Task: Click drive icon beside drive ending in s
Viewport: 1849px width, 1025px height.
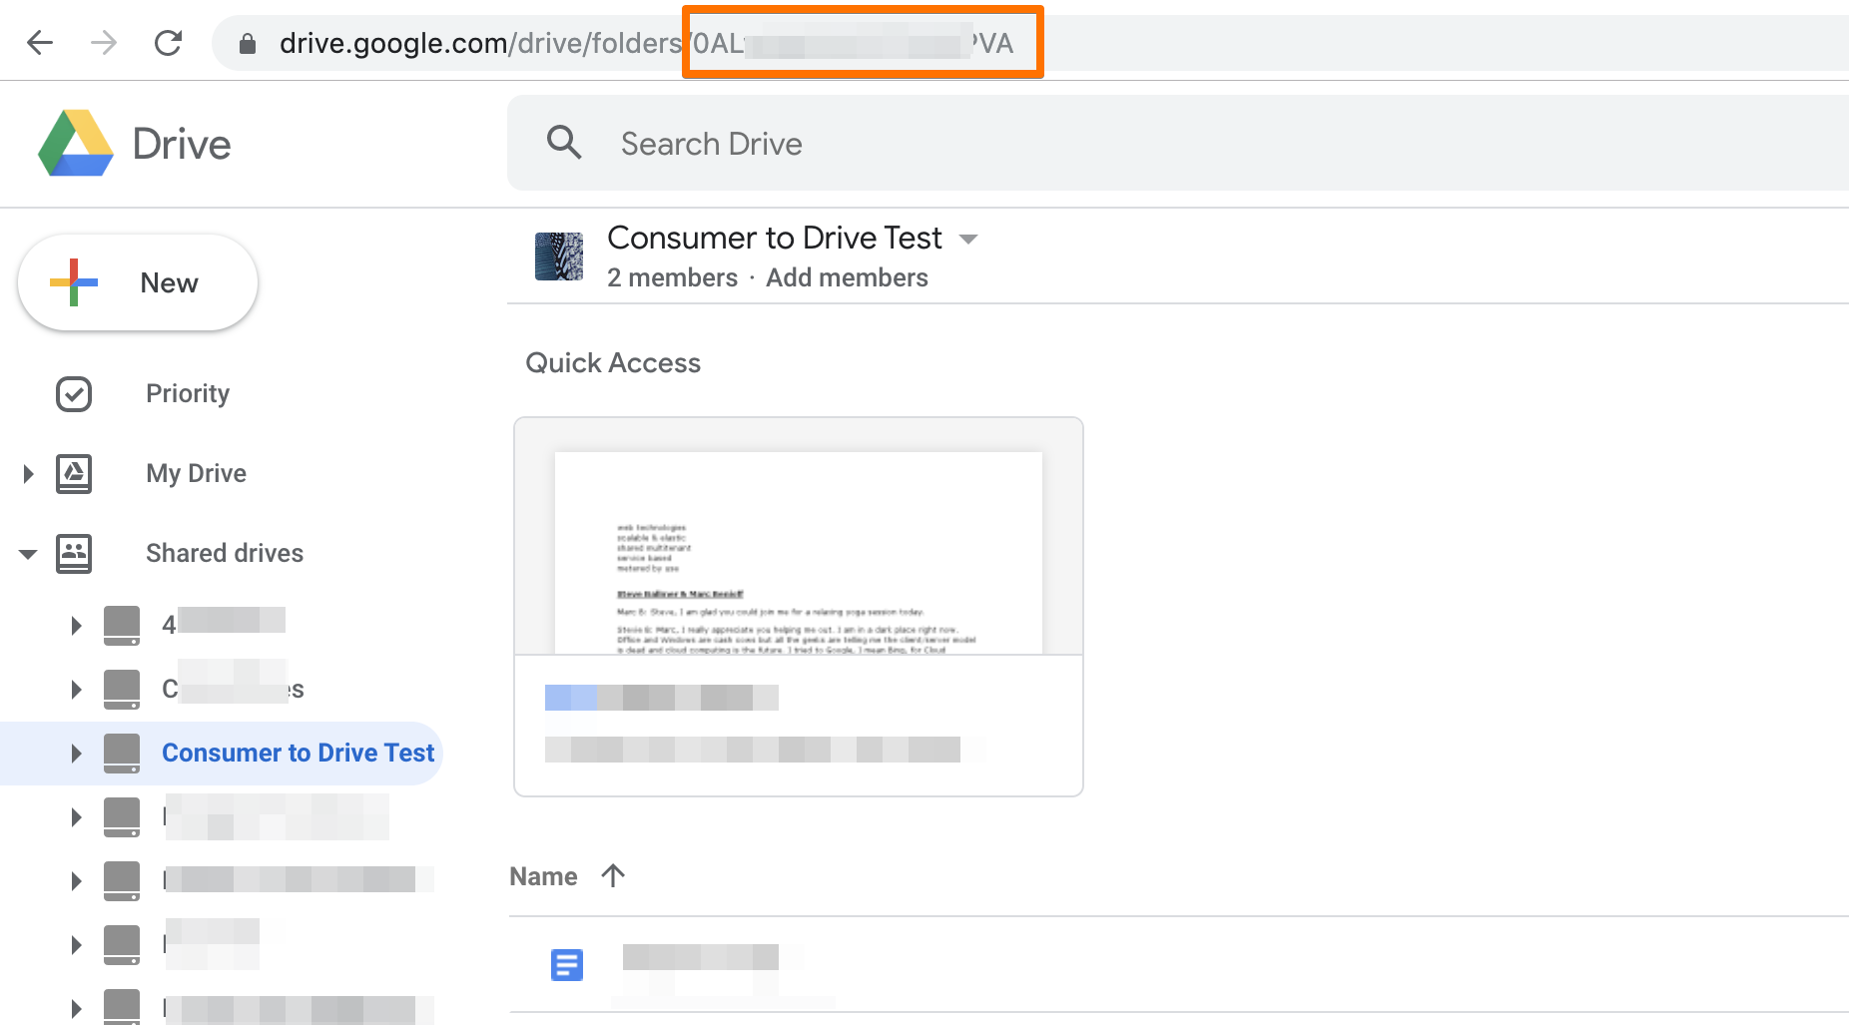Action: (122, 690)
